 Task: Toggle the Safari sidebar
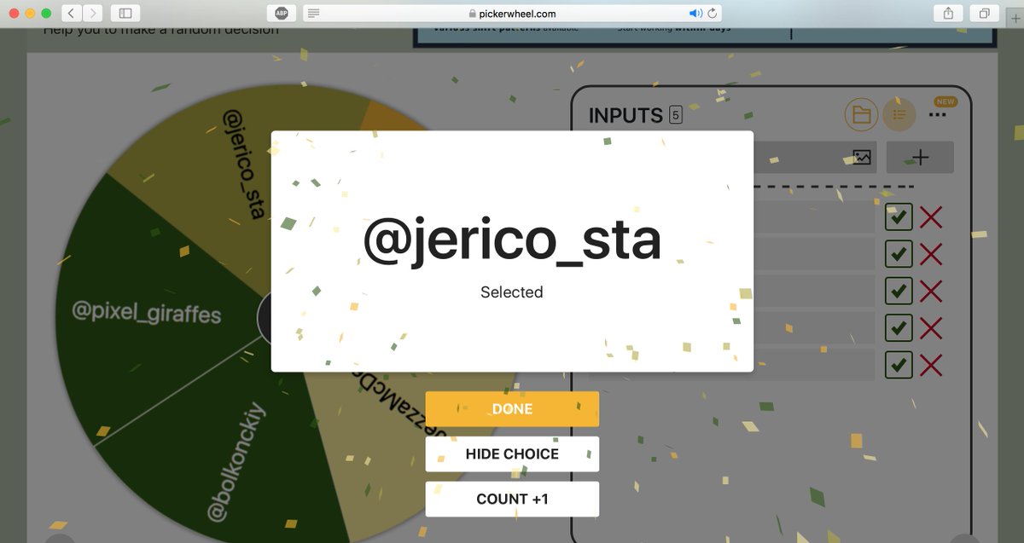125,13
